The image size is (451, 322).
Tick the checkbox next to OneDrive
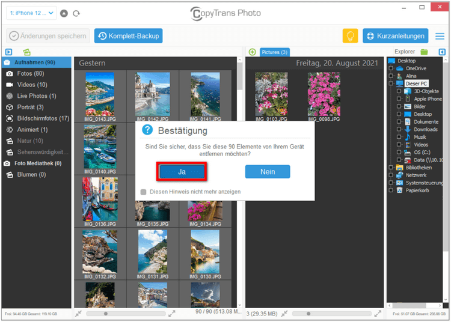(391, 68)
